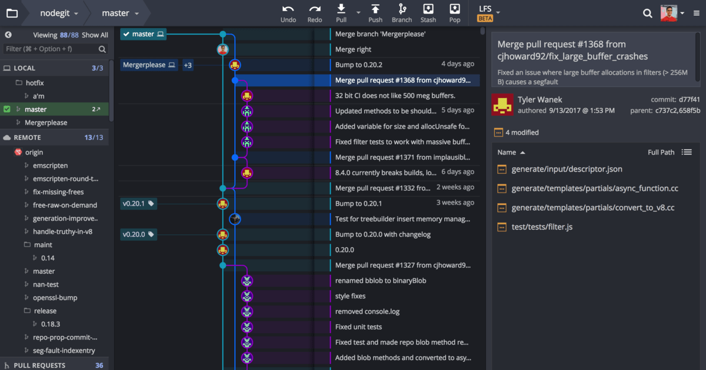Click the Full Path list view icon
The height and width of the screenshot is (370, 706).
tap(687, 152)
